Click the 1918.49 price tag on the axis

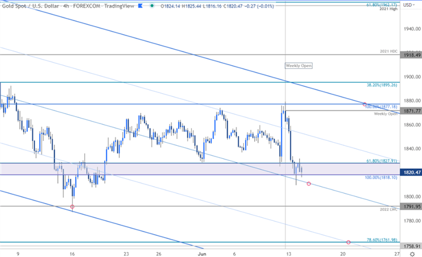click(411, 55)
